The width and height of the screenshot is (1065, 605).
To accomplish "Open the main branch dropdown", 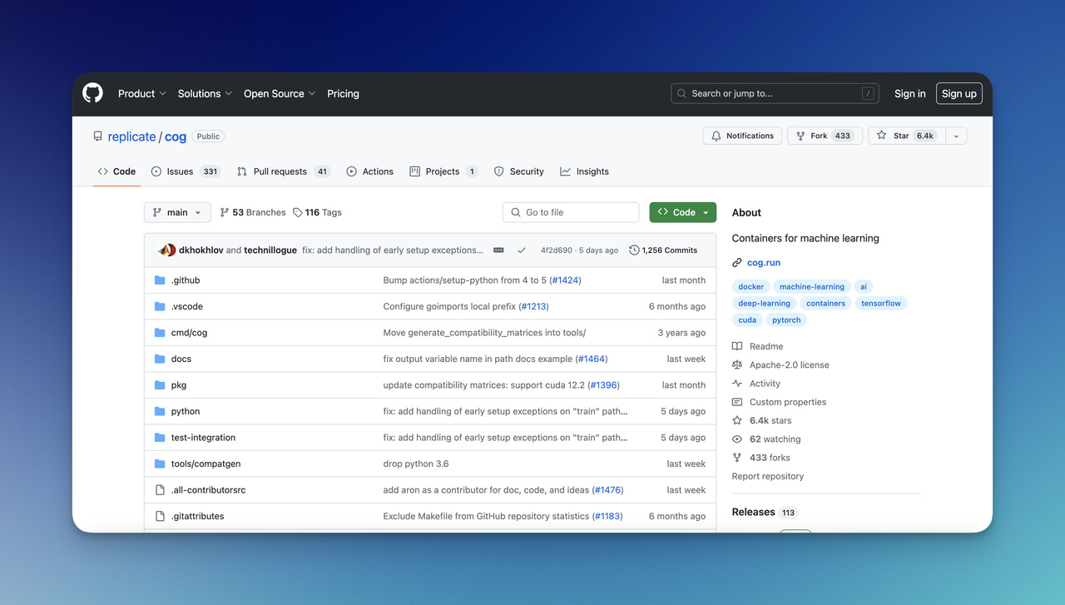I will 176,212.
